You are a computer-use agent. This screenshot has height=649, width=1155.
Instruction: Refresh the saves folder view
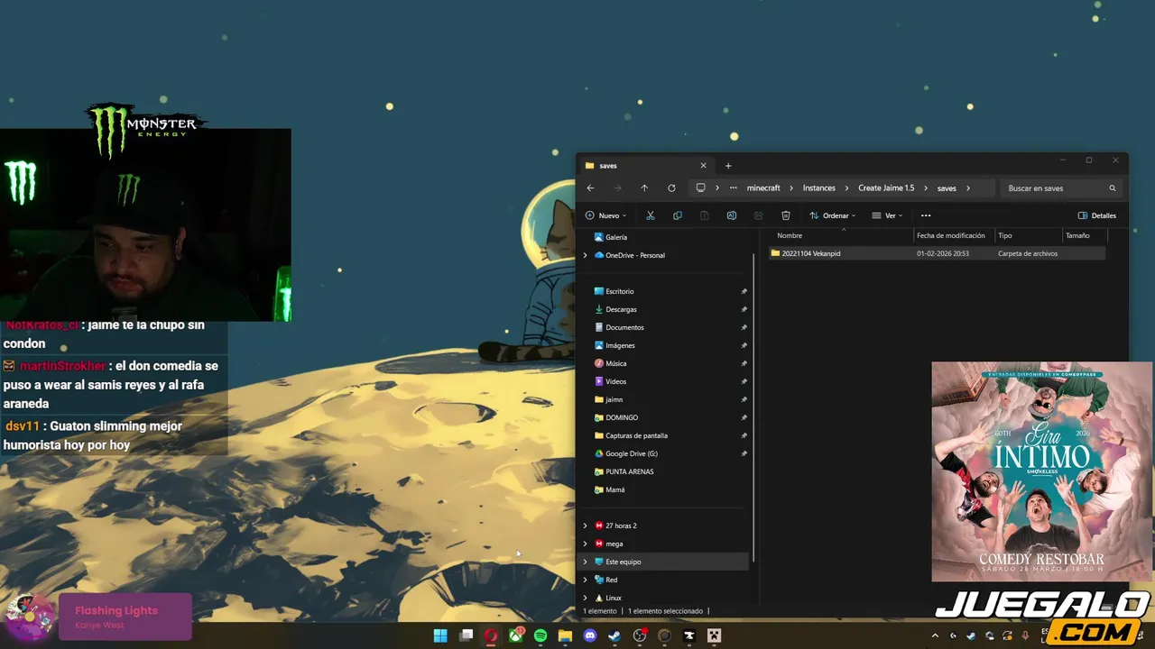pos(671,188)
